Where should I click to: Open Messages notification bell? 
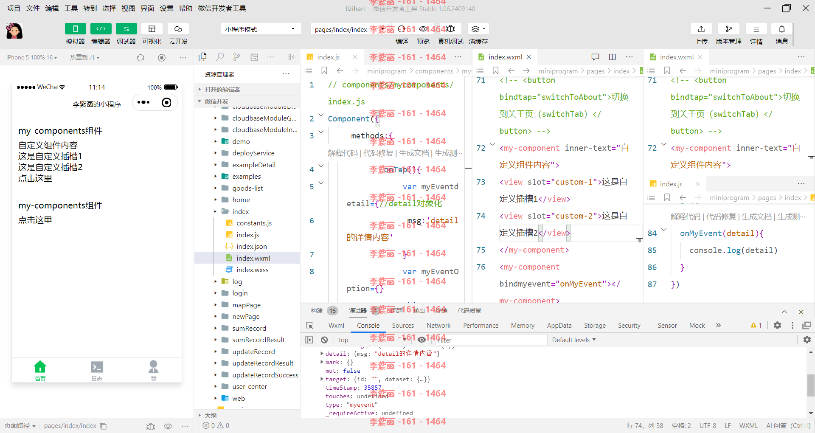pyautogui.click(x=782, y=29)
